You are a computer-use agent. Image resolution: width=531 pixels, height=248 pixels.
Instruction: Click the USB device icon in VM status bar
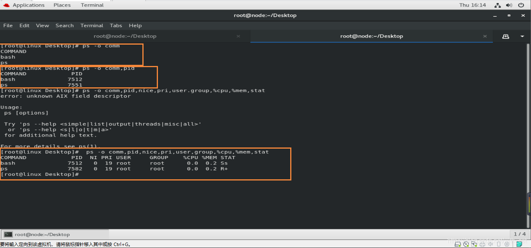pyautogui.click(x=498, y=244)
